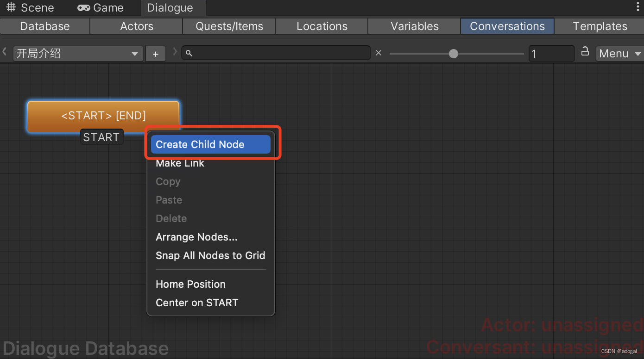The width and height of the screenshot is (644, 359).
Task: Select Center on START option
Action: point(197,303)
